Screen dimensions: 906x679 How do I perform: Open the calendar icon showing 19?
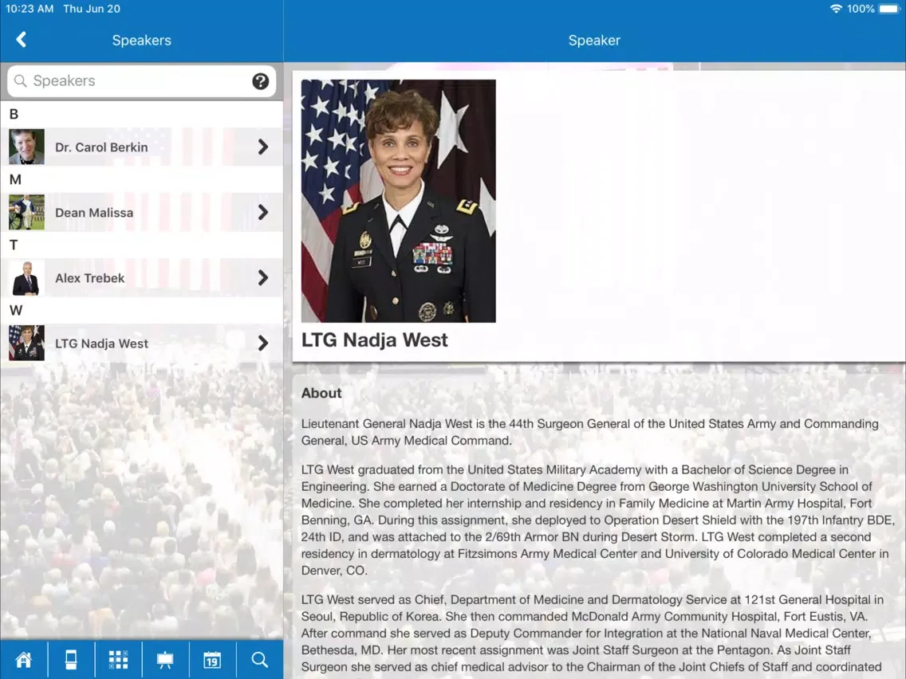click(212, 659)
